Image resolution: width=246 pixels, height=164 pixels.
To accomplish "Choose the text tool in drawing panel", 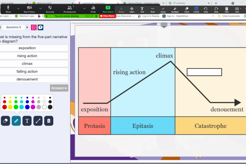I will tap(27, 121).
